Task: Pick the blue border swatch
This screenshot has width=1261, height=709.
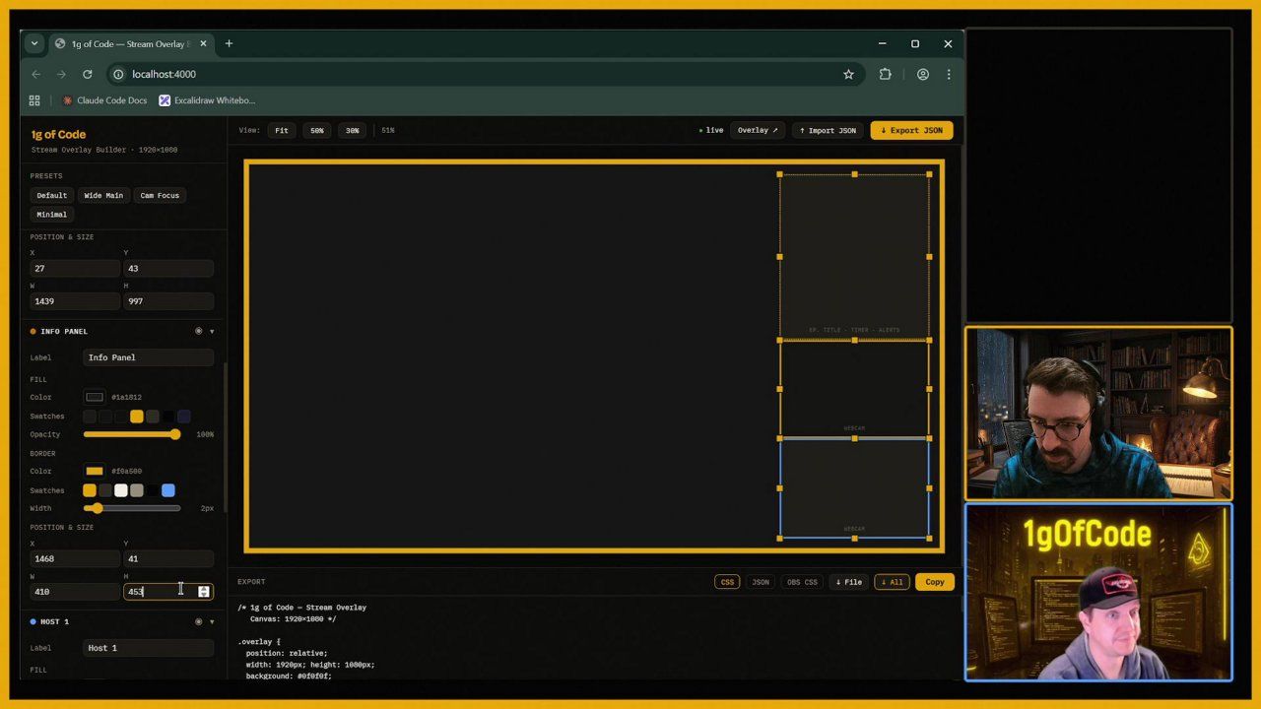Action: pos(168,490)
